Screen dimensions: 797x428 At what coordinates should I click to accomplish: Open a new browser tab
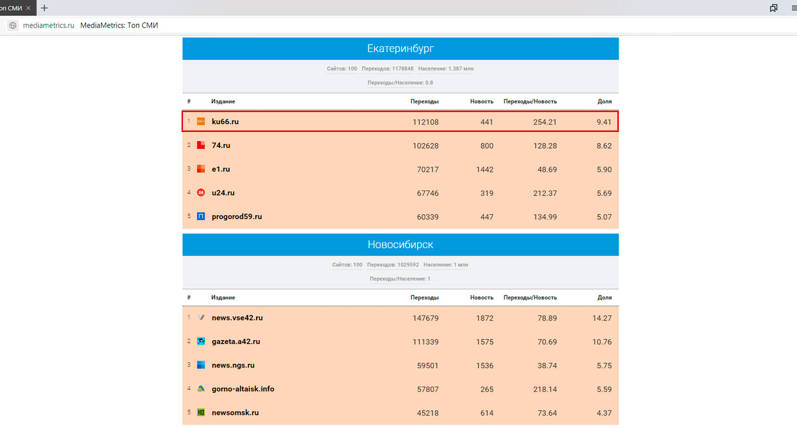[44, 8]
